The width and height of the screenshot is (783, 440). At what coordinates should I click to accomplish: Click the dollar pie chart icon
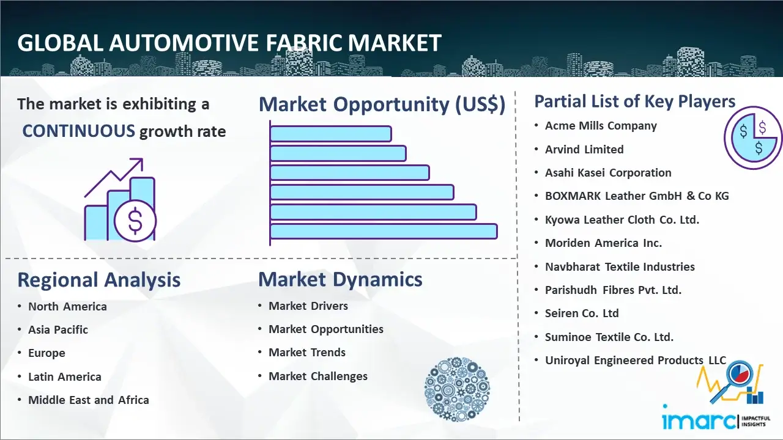click(x=752, y=138)
